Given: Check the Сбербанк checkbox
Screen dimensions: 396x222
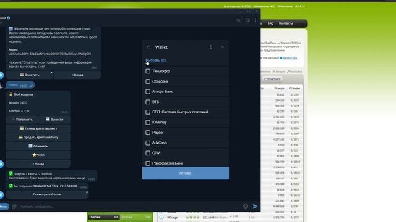Looking at the screenshot, I should [x=148, y=81].
